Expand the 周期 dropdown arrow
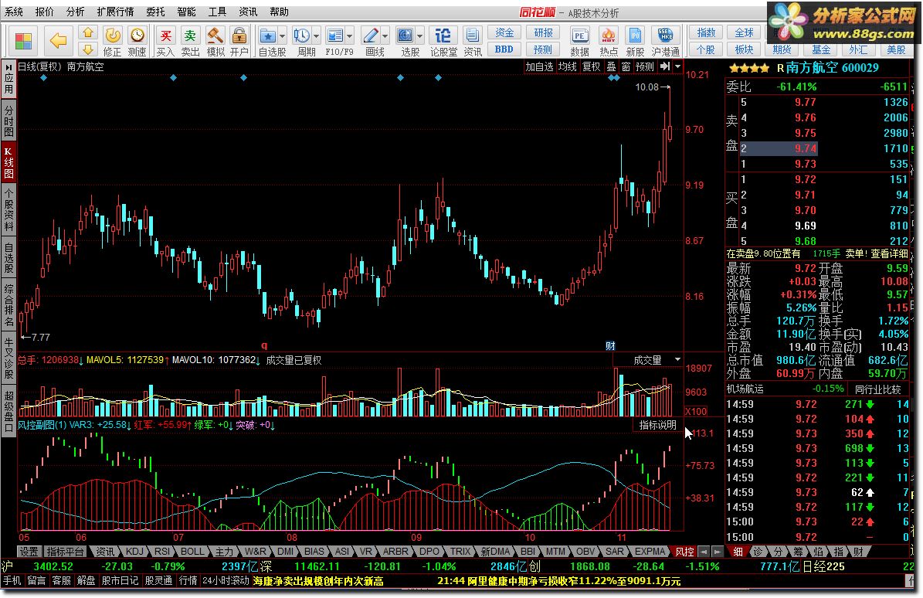Viewport: 923px width, 598px height. [316, 36]
